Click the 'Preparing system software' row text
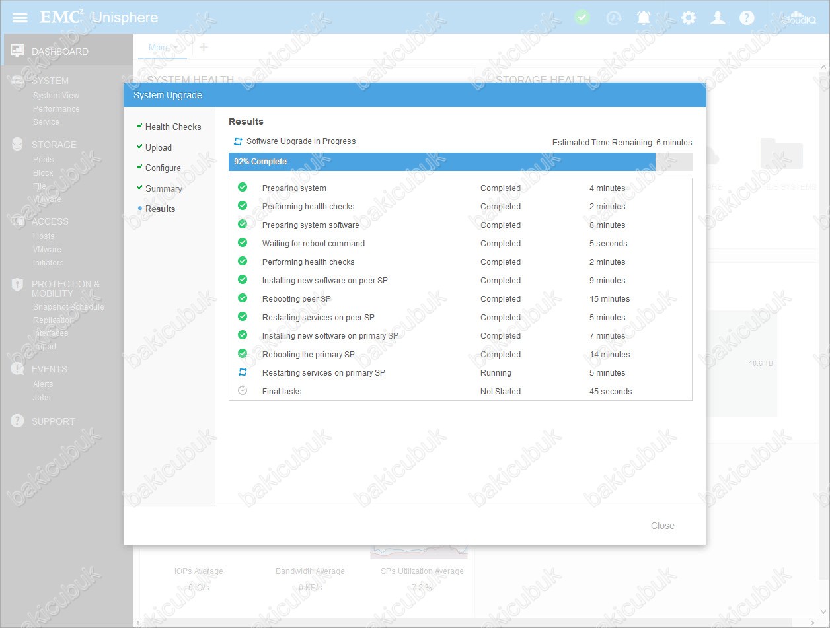The height and width of the screenshot is (628, 830). [311, 225]
